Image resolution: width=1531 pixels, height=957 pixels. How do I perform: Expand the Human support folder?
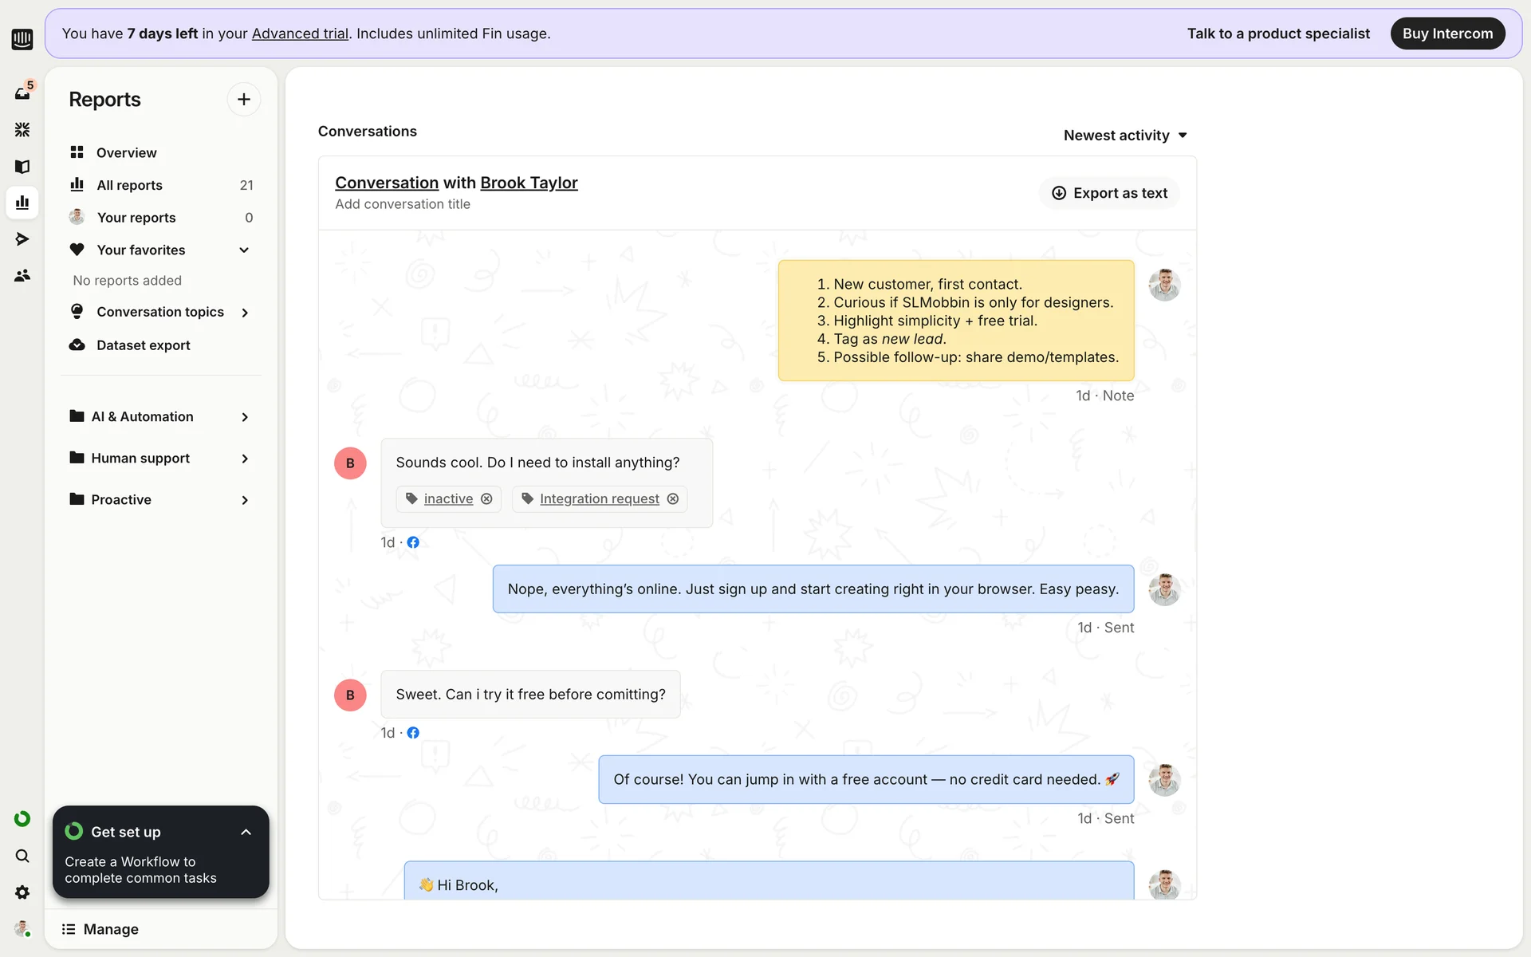click(159, 458)
